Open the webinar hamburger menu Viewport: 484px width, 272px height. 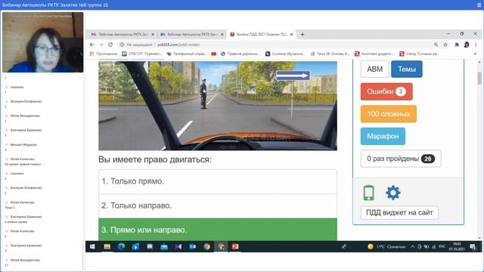pyautogui.click(x=479, y=5)
